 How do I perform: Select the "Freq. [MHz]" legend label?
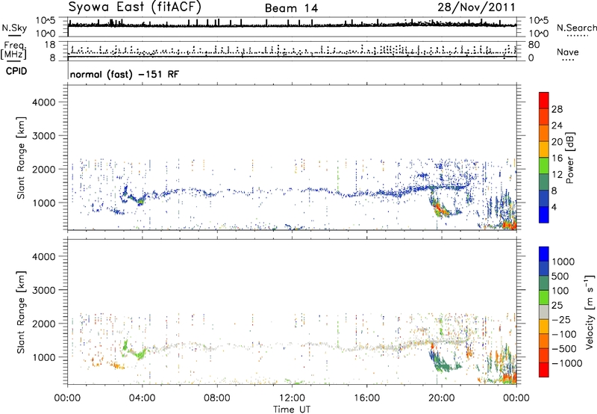coord(13,51)
